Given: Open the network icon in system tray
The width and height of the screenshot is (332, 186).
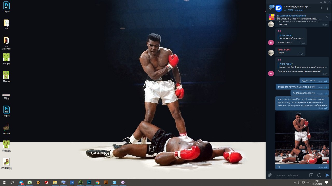Looking at the screenshot, I should pos(303,182).
